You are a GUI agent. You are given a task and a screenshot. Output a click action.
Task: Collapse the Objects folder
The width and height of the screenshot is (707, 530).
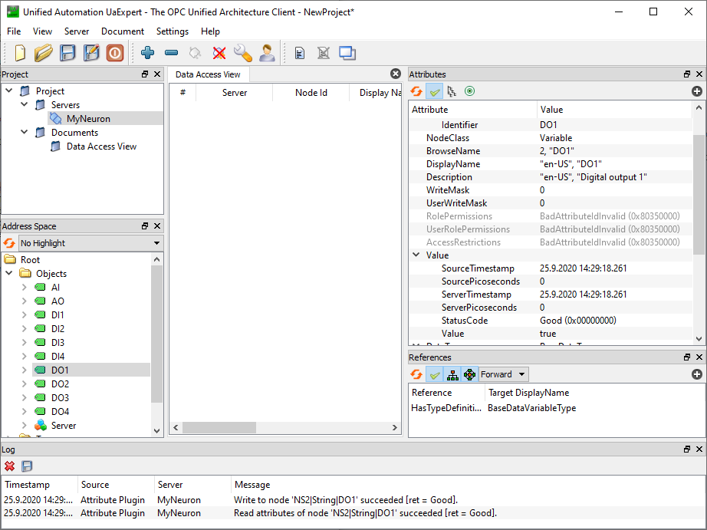pos(9,273)
